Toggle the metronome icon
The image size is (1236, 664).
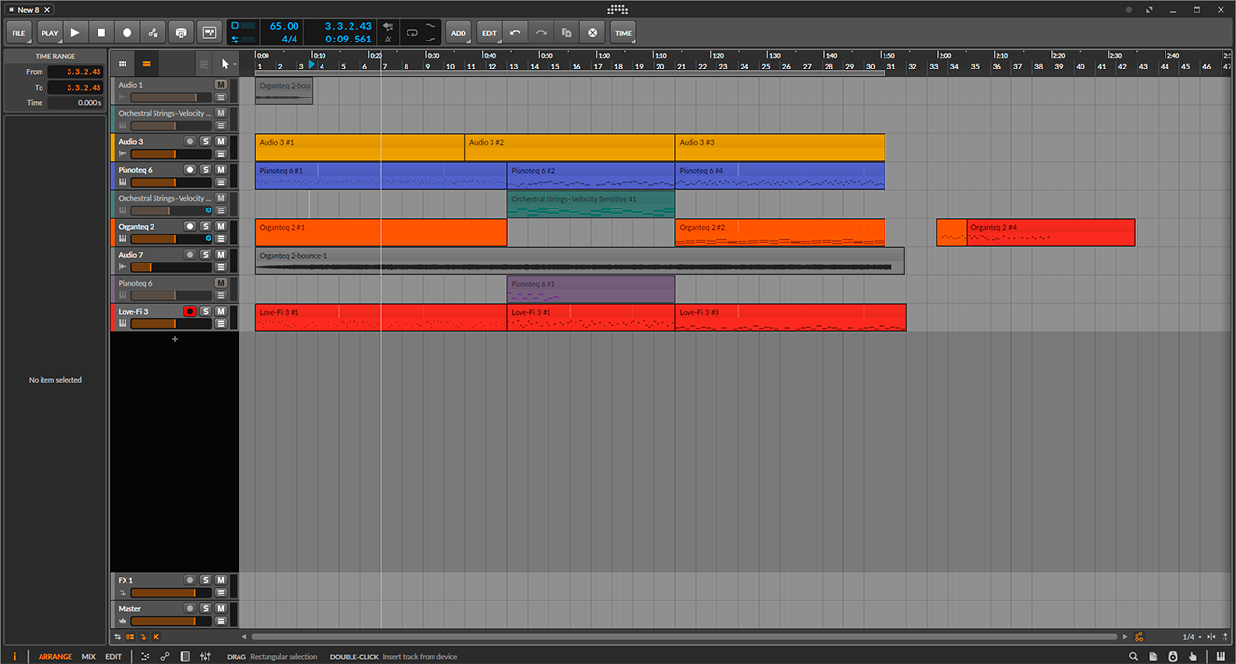point(388,40)
